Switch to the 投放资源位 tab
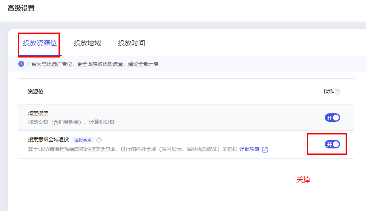 pyautogui.click(x=40, y=43)
